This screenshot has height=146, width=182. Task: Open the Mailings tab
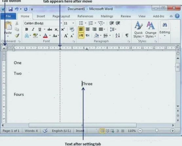coord(107,16)
